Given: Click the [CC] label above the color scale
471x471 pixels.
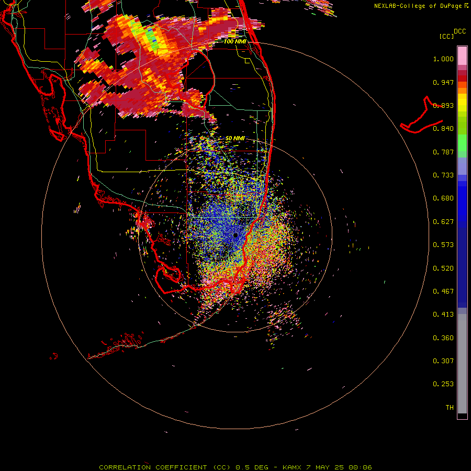Looking at the screenshot, I should click(x=446, y=36).
